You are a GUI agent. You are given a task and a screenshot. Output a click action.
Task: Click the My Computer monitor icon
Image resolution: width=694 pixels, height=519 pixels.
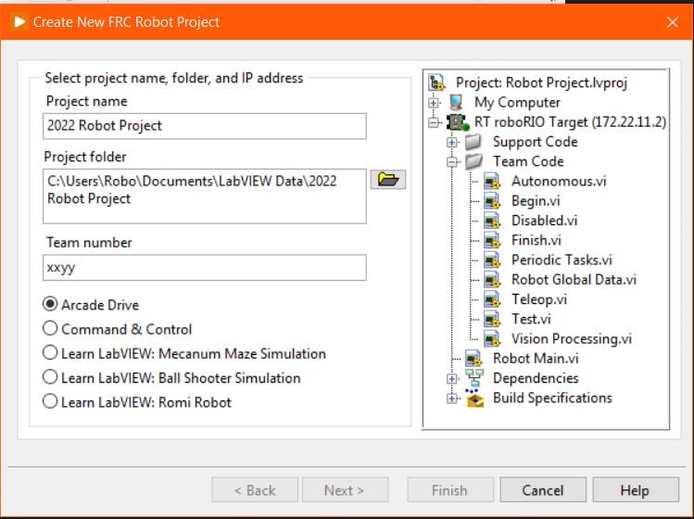coord(456,102)
